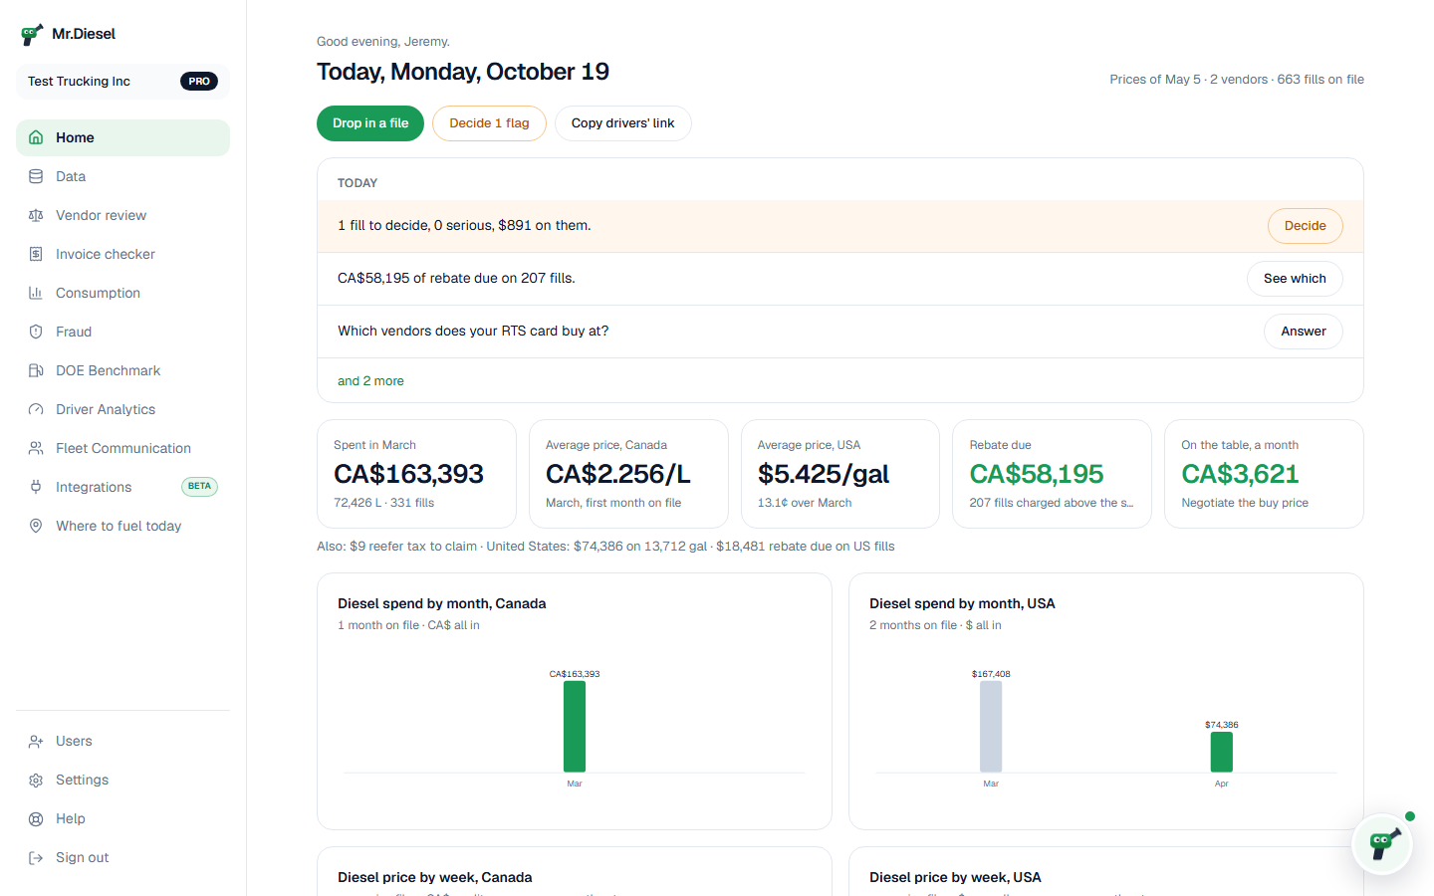Open the floating Mr.Diesel assistant chat bubble
The width and height of the screenshot is (1434, 896).
(x=1382, y=844)
